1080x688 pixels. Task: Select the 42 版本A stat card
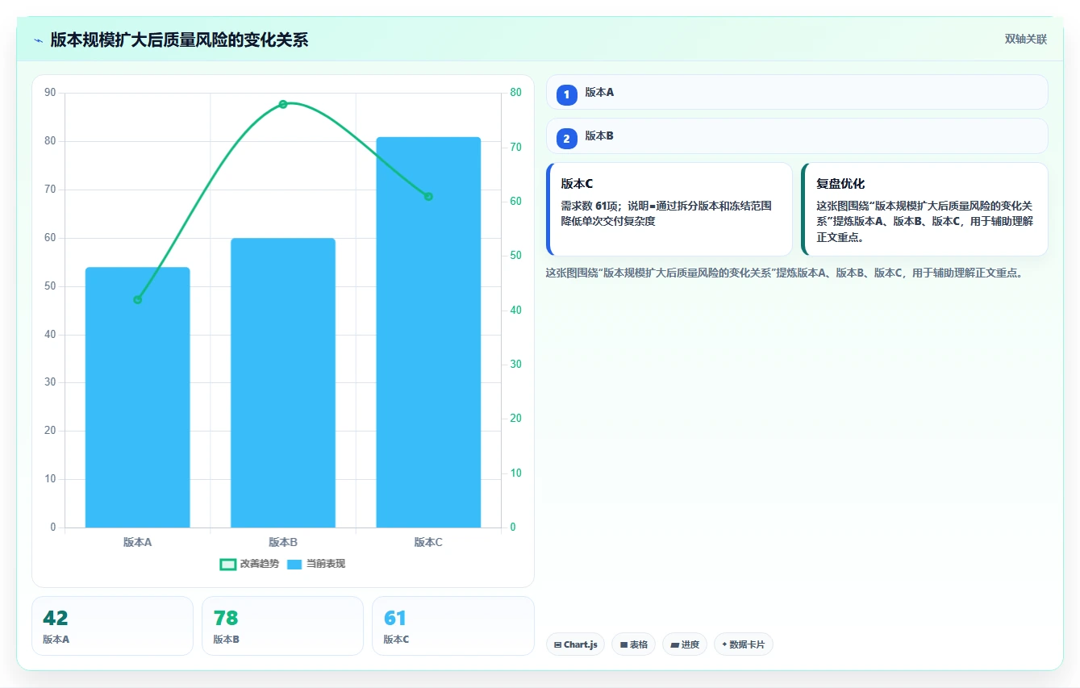pyautogui.click(x=112, y=626)
